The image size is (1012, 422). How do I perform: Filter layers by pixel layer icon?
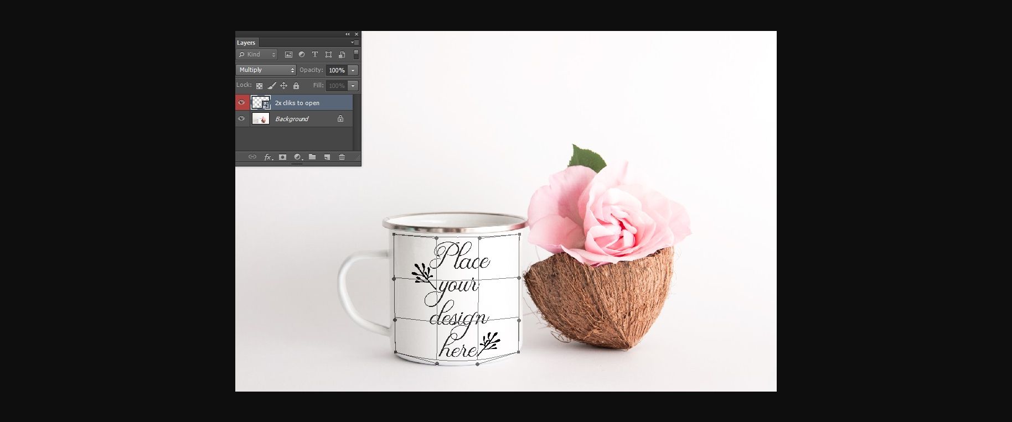(x=288, y=54)
